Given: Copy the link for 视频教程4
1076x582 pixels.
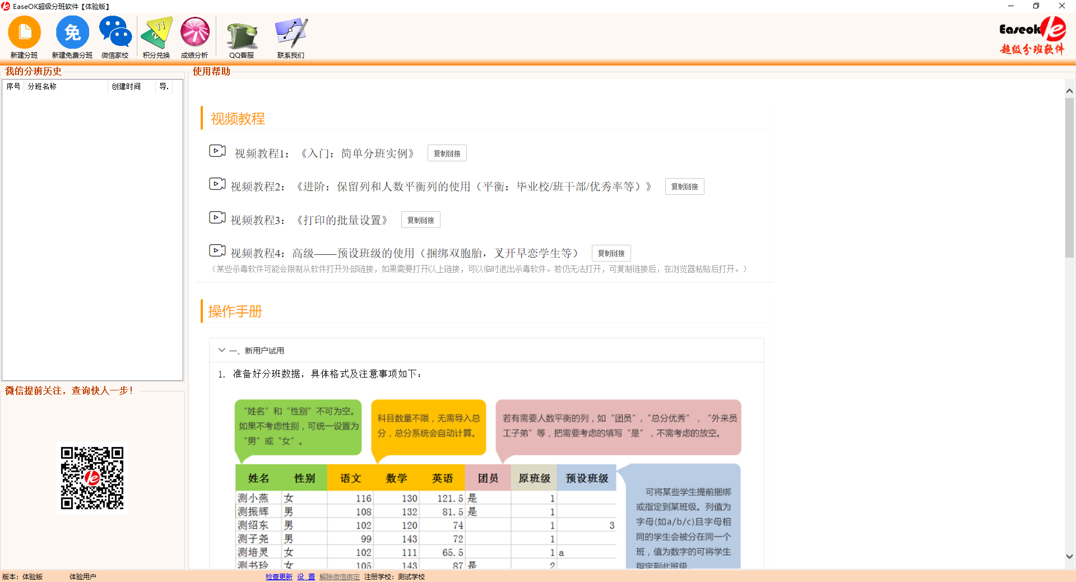Looking at the screenshot, I should 611,253.
